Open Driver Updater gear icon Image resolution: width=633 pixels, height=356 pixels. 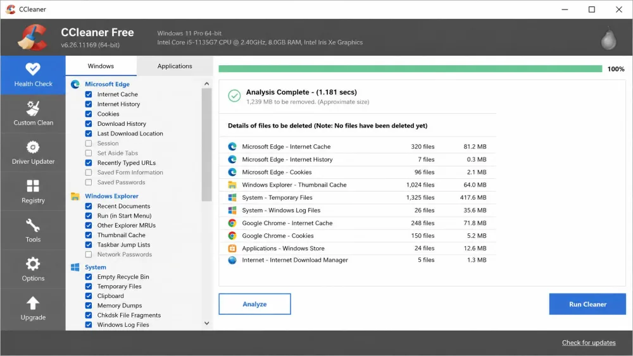[x=33, y=147]
